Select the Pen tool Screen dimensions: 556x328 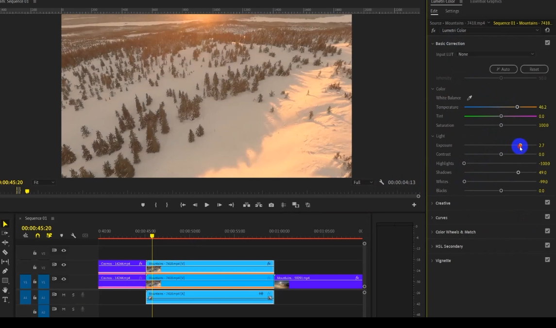click(x=5, y=271)
